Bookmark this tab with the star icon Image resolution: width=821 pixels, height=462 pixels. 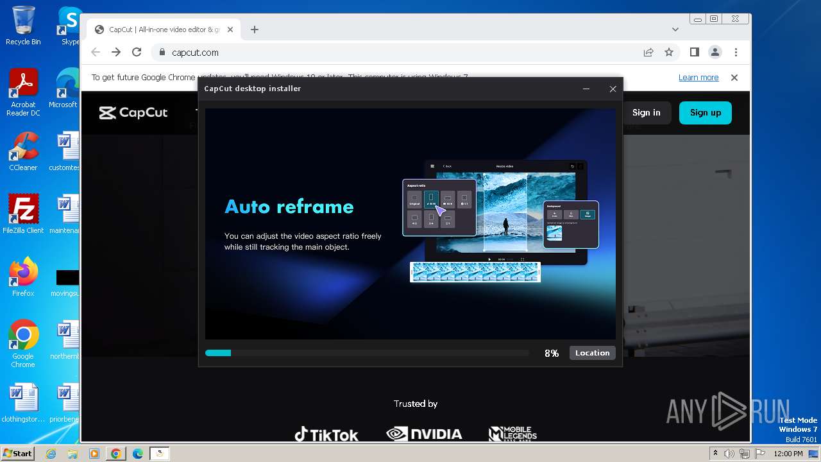[669, 53]
